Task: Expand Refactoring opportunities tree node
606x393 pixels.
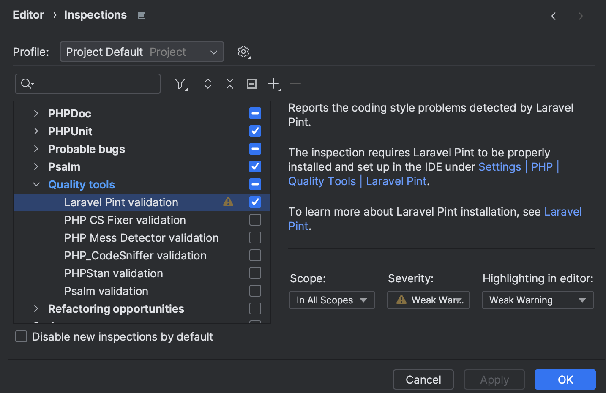Action: pyautogui.click(x=36, y=308)
